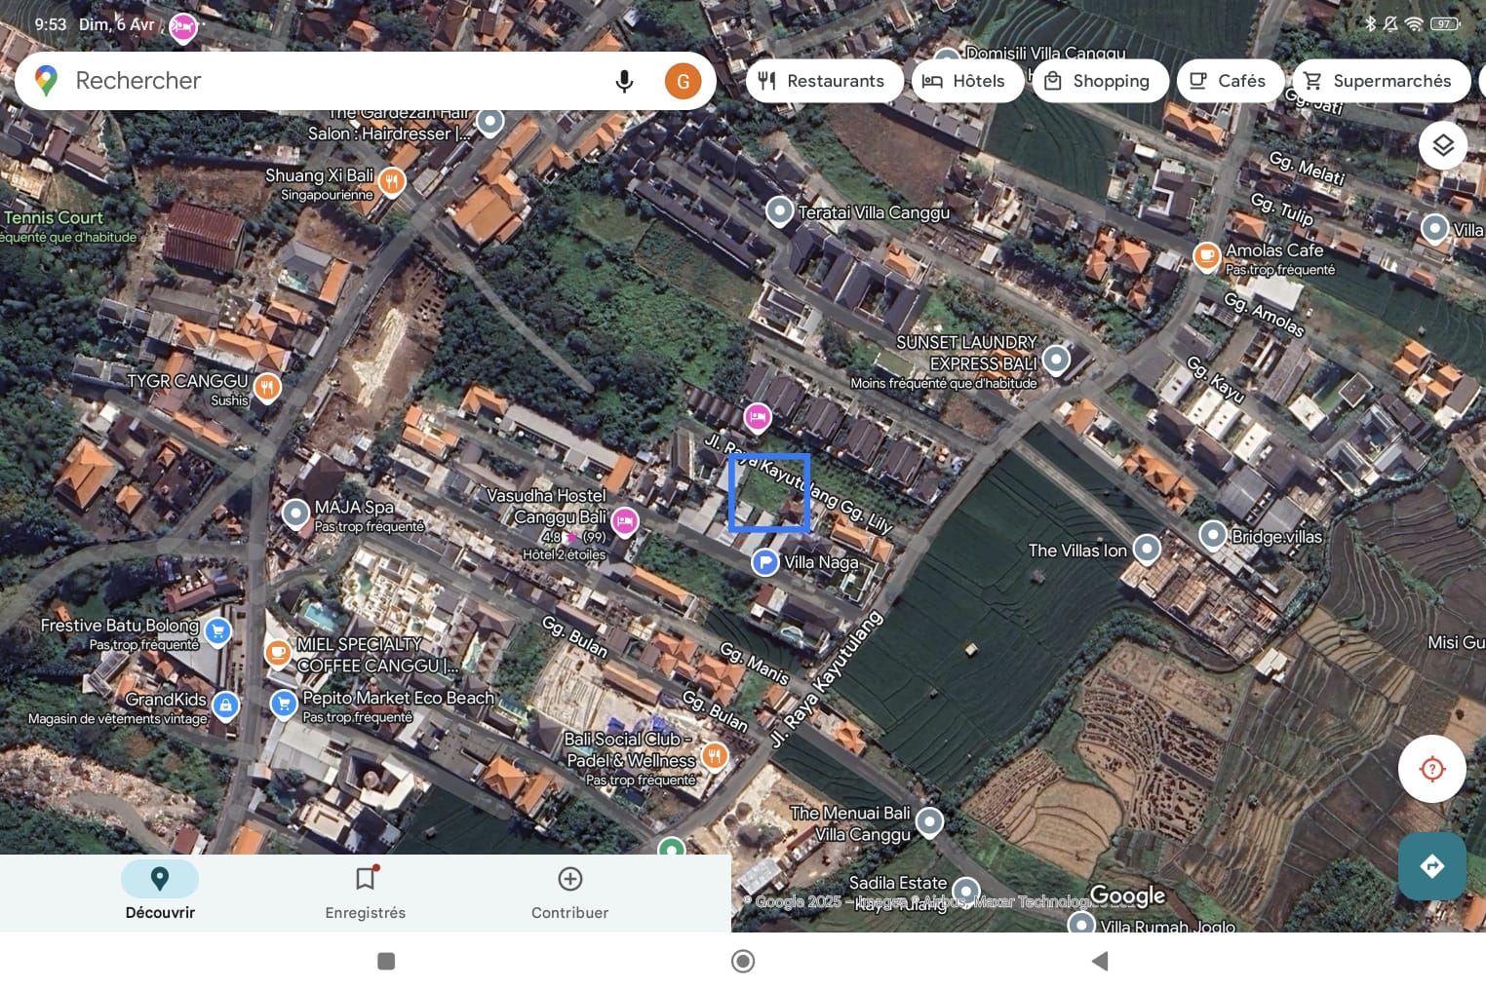Open Pepito Market shopping cart pin
Image resolution: width=1486 pixels, height=990 pixels.
click(x=284, y=703)
